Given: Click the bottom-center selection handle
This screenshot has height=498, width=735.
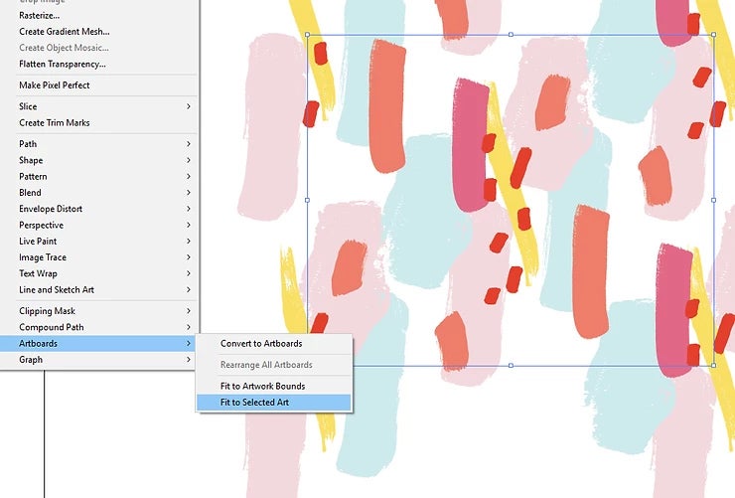Looking at the screenshot, I should 511,365.
